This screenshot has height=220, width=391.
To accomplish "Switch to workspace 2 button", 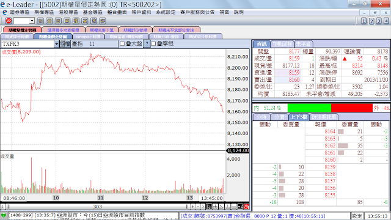I will tap(371, 21).
